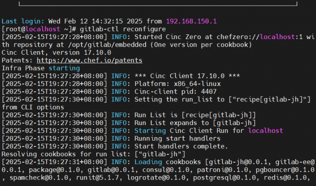Click 'chefzero://localhost:1' text

[x=260, y=37]
